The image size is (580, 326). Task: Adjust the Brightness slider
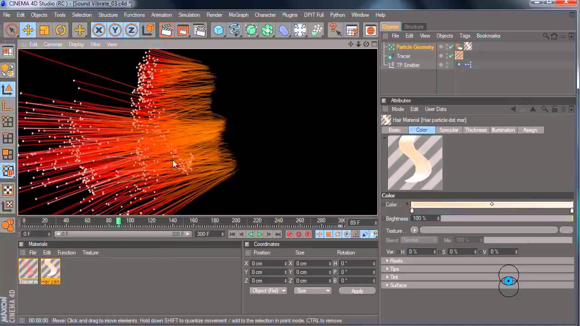click(x=507, y=219)
